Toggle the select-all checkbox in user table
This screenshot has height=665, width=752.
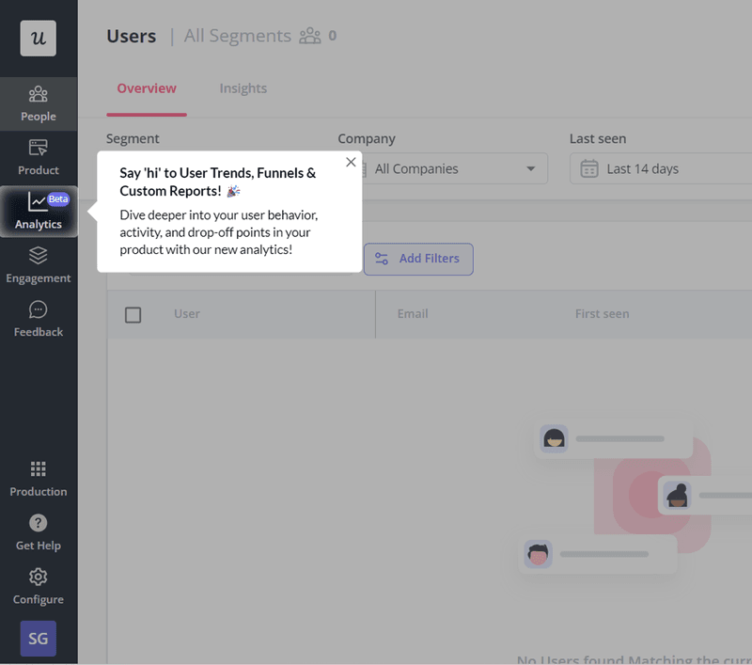click(x=133, y=315)
